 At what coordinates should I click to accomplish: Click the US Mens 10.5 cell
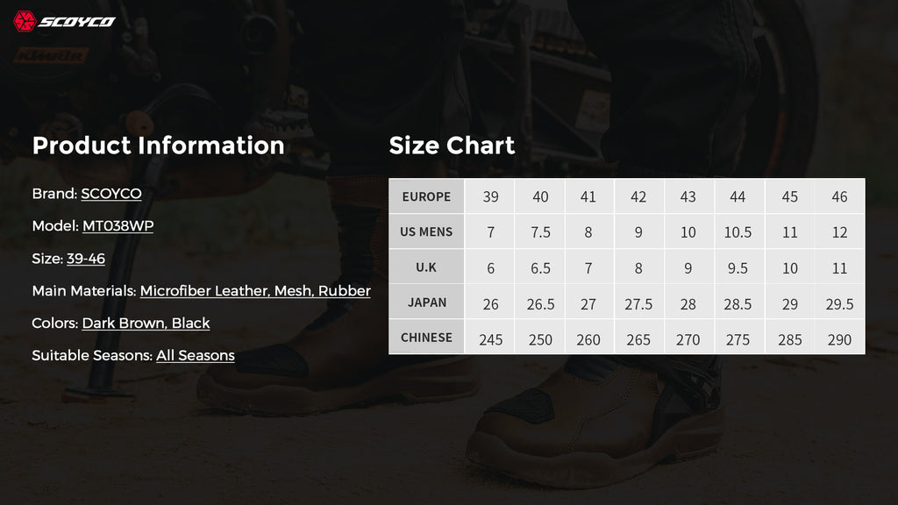[738, 231]
